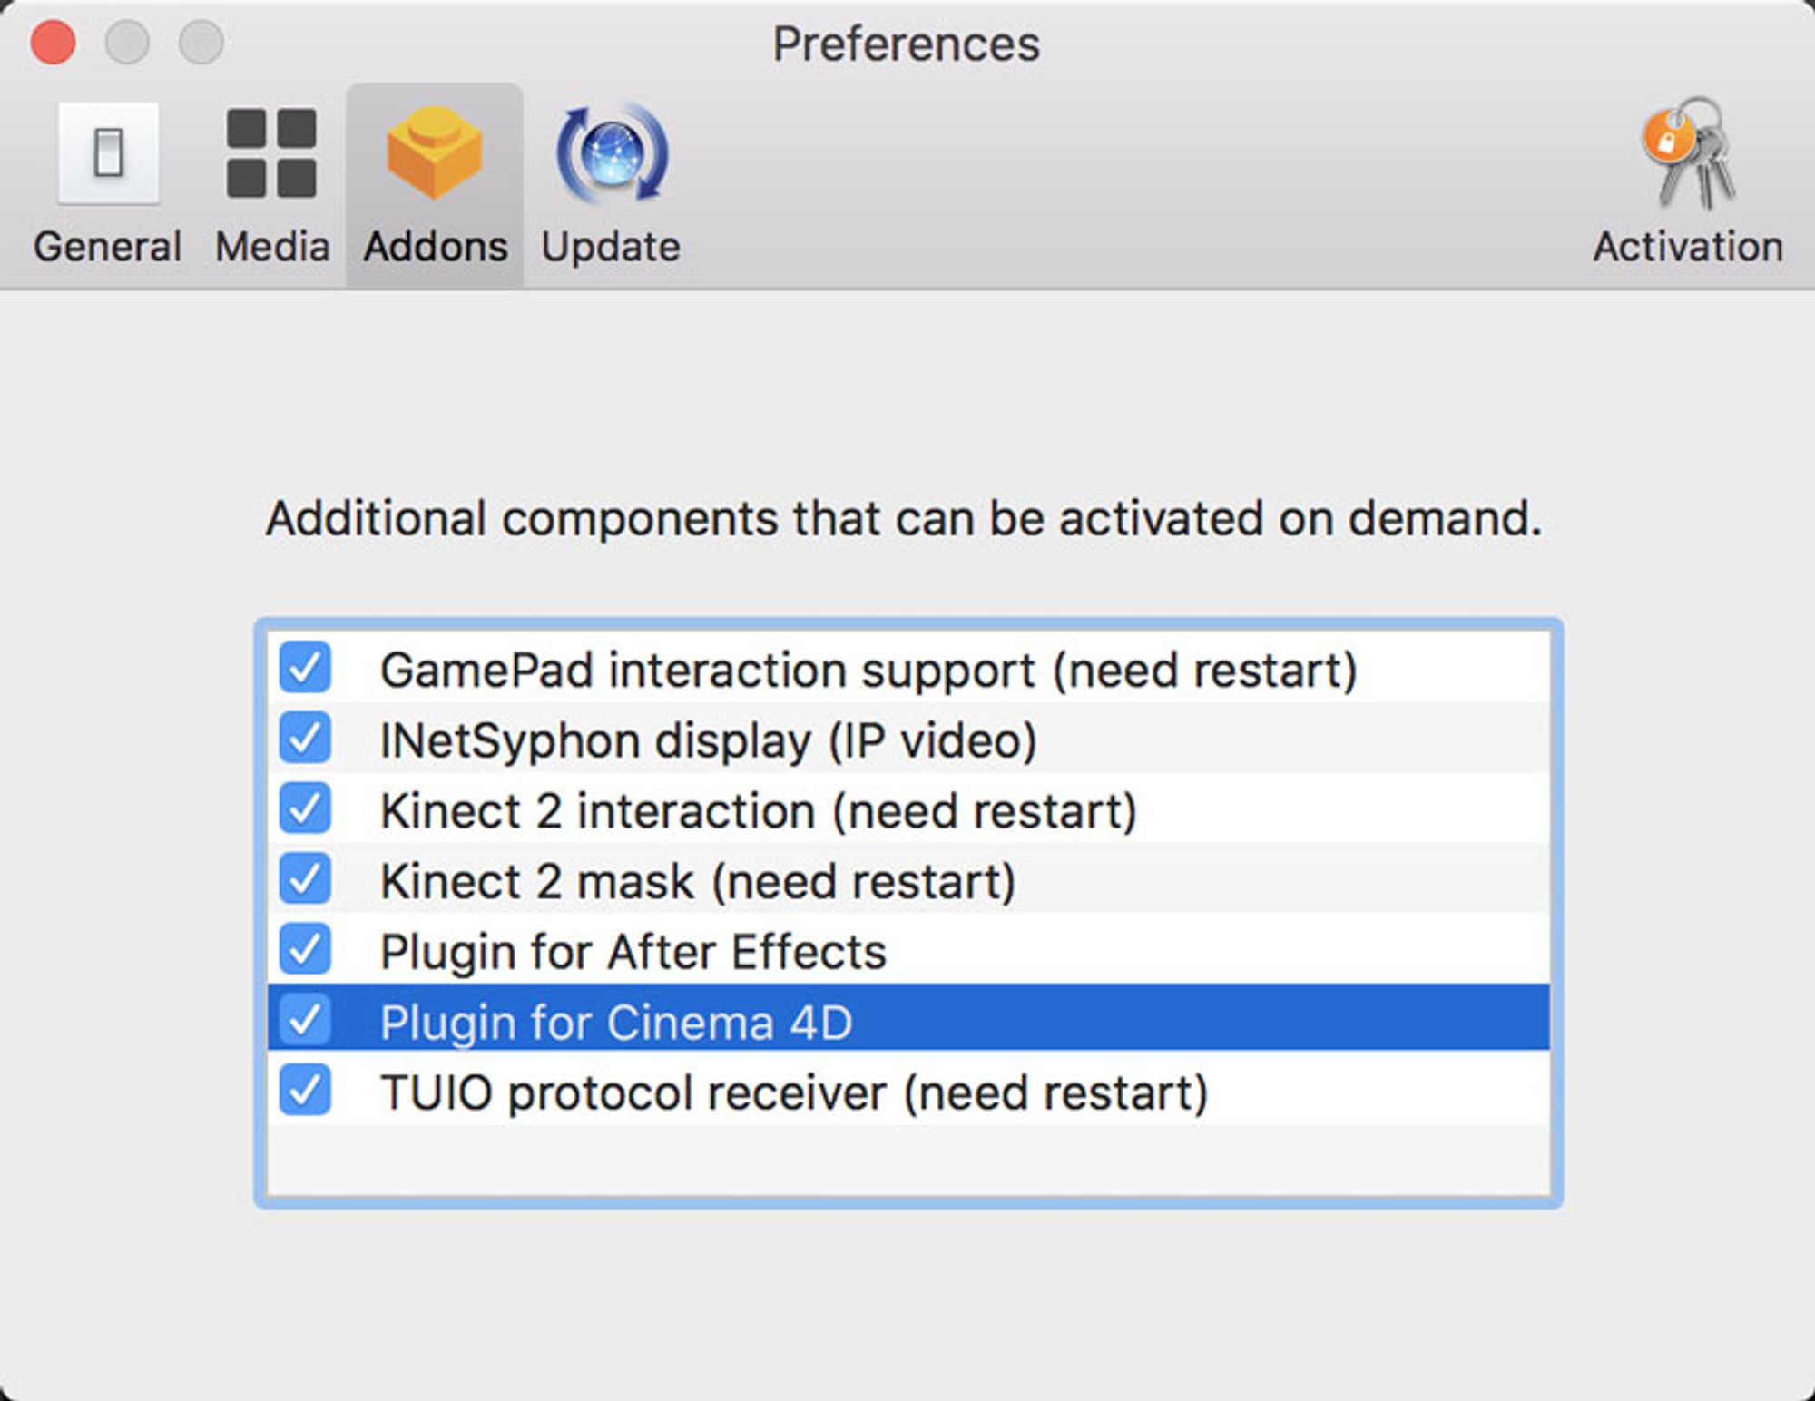Select the Kinect 2 mask row text

pos(697,881)
